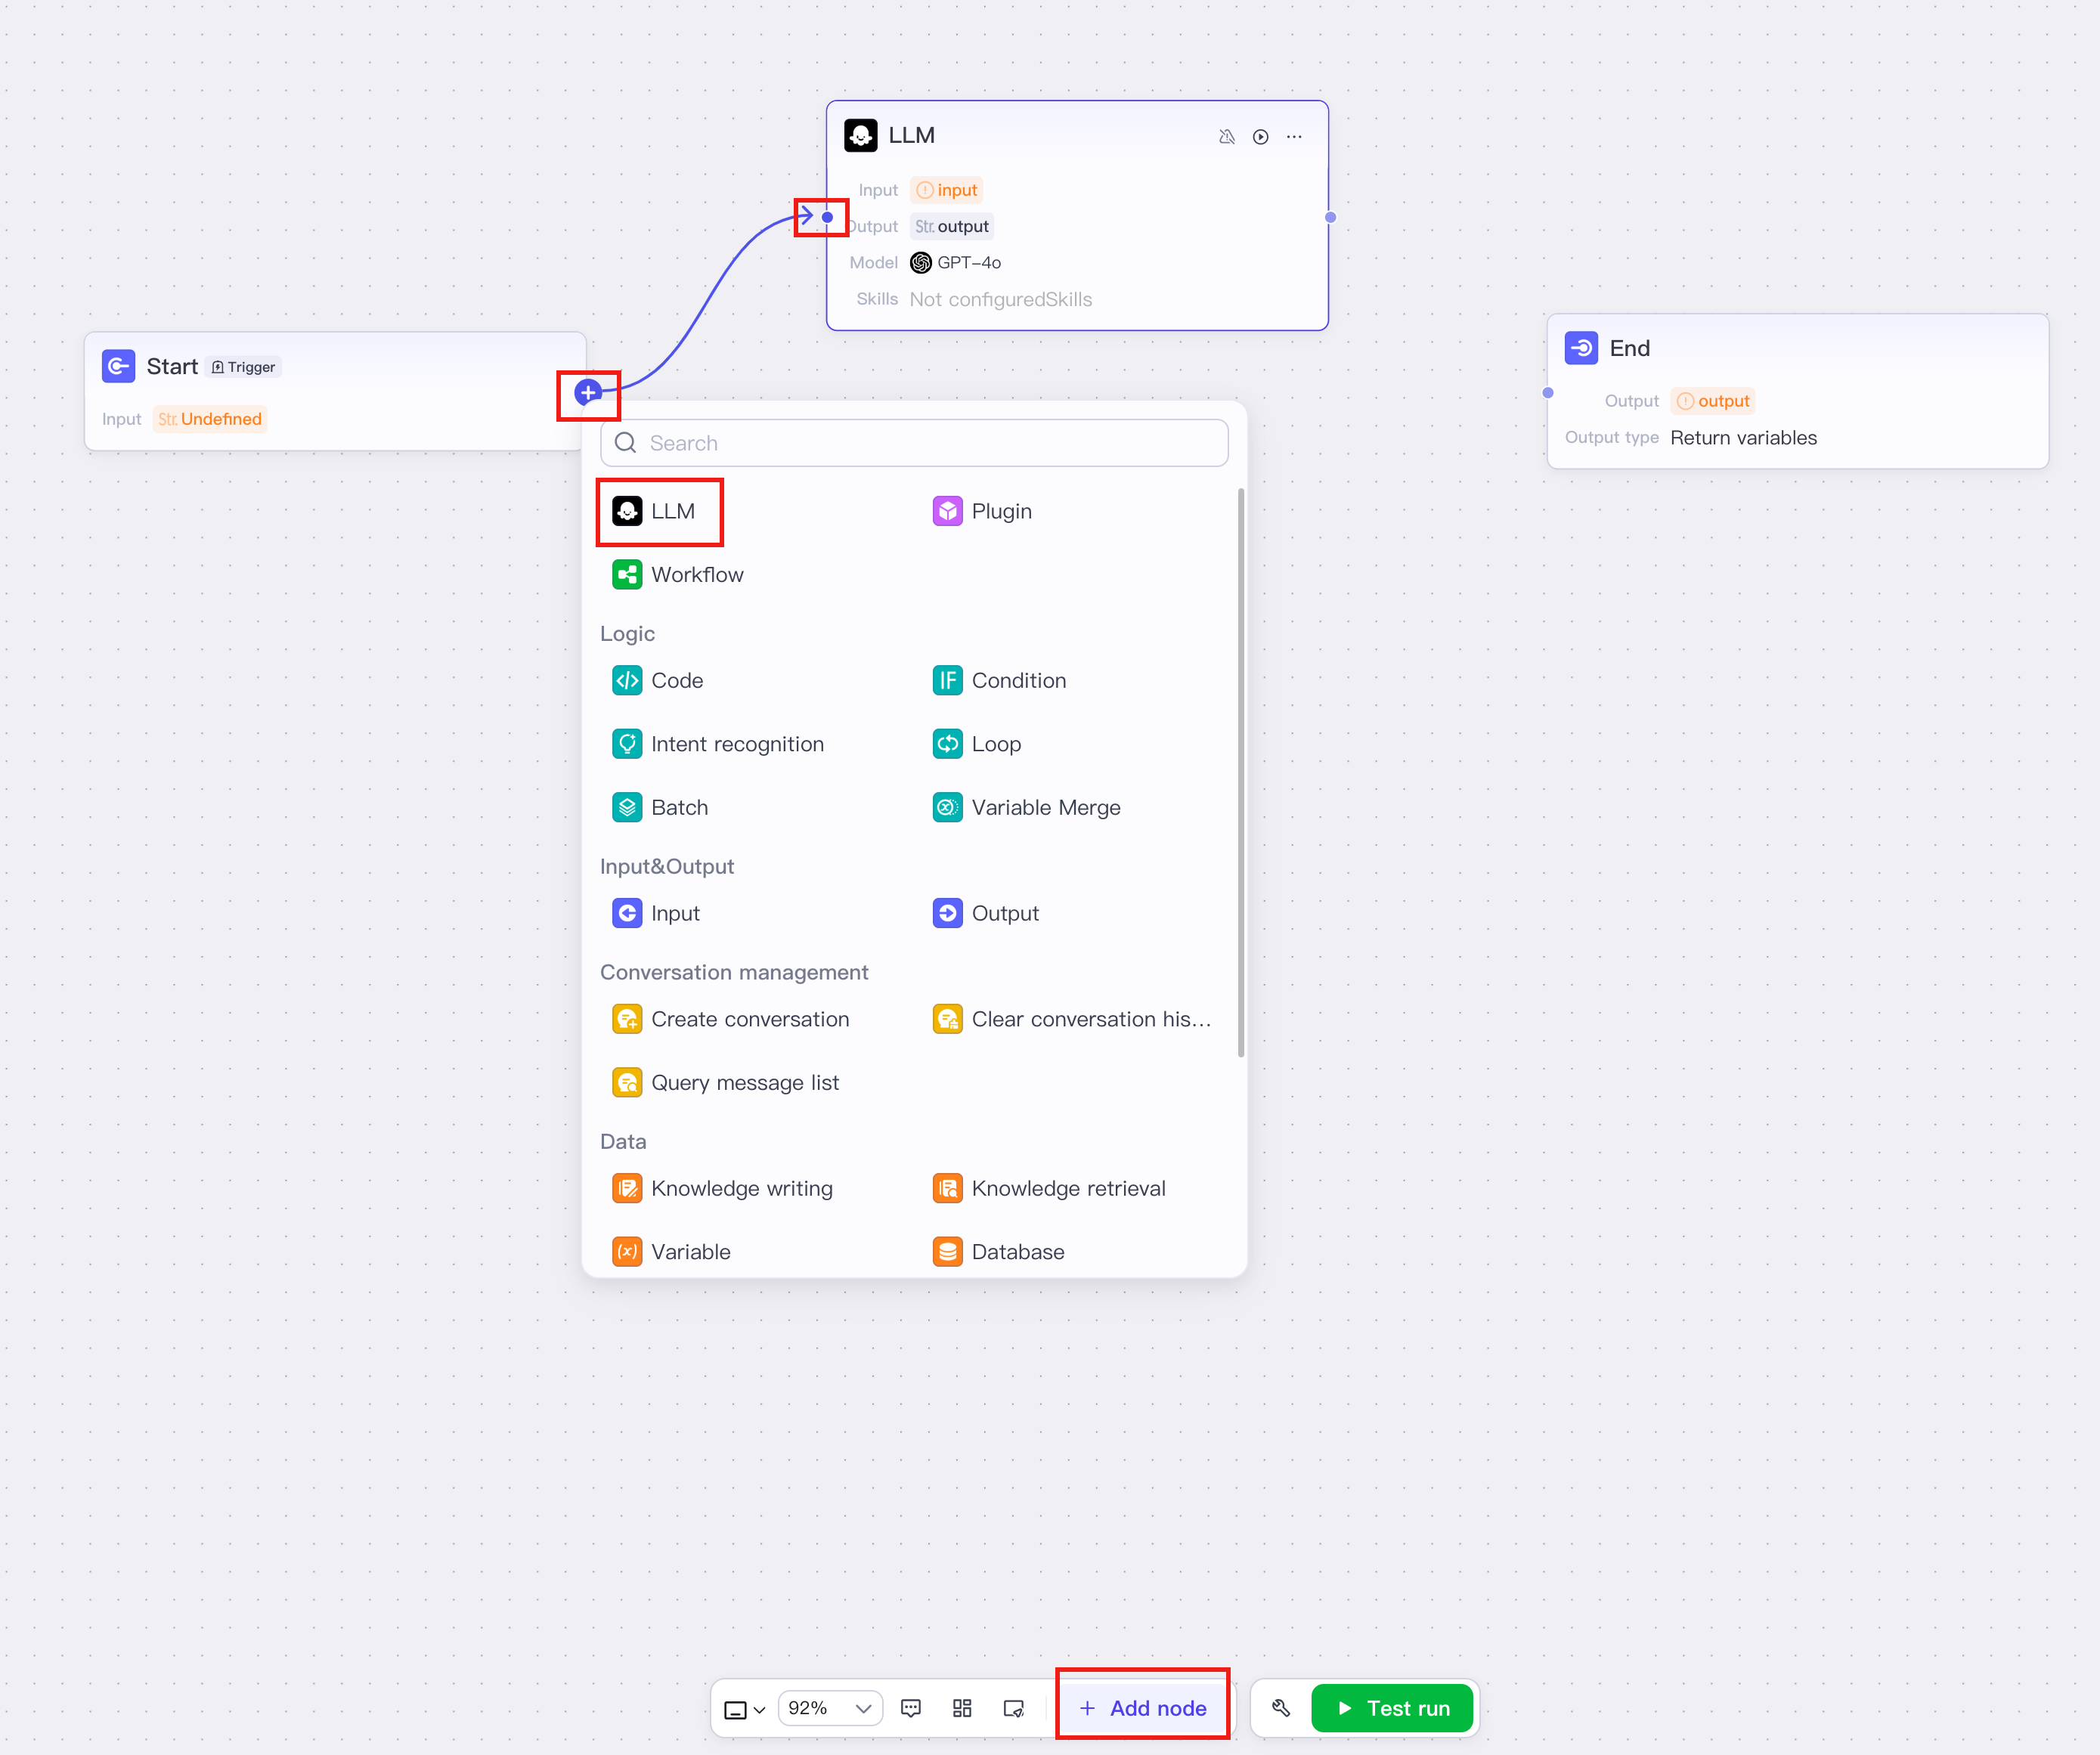Select the Condition node

pos(999,681)
